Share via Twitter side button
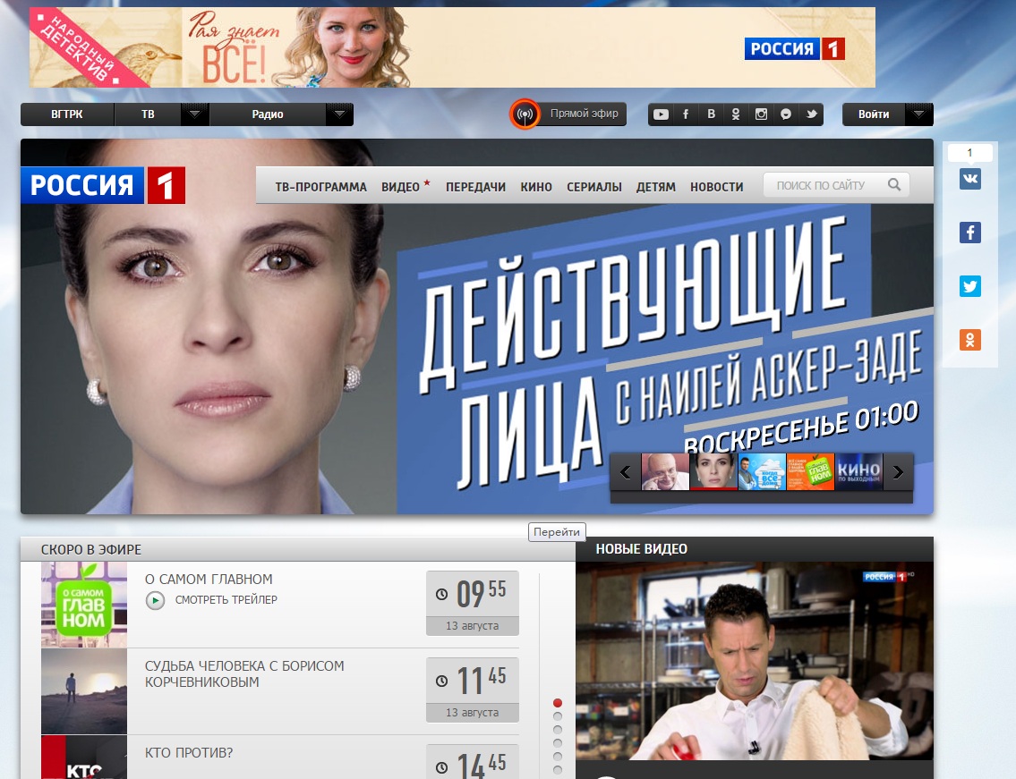The image size is (1016, 779). 970,285
